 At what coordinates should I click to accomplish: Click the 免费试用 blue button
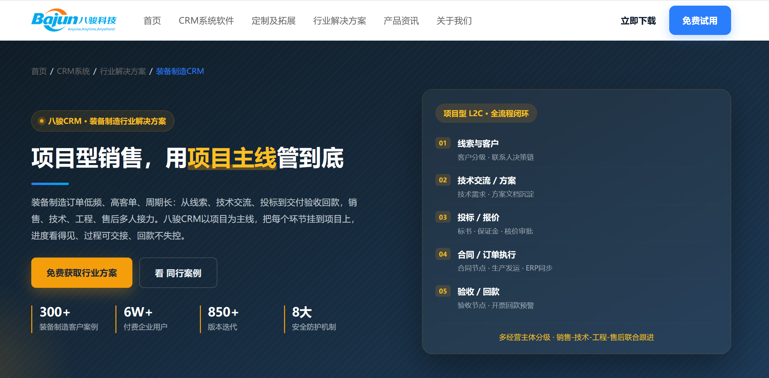click(x=700, y=20)
